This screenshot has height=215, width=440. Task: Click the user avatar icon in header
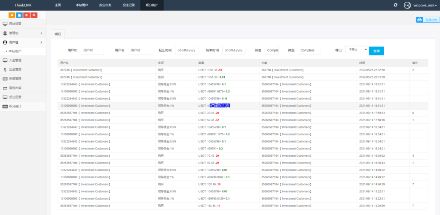click(407, 5)
